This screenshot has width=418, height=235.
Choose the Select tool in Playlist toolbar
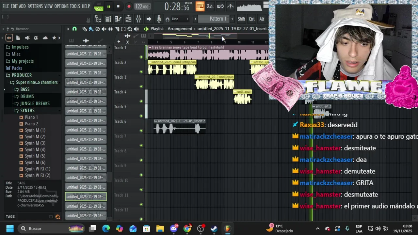pos(123,29)
